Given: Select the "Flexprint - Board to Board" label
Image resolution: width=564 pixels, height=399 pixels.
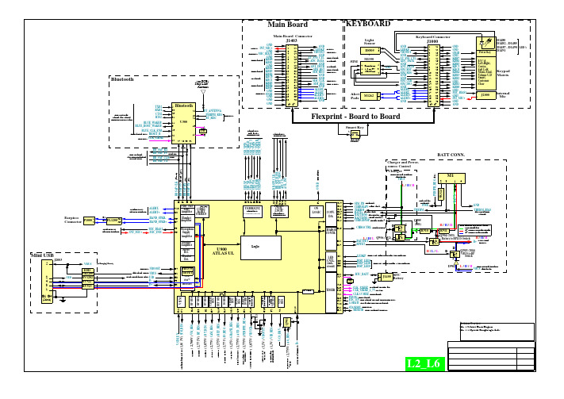Looking at the screenshot, I should tap(355, 117).
